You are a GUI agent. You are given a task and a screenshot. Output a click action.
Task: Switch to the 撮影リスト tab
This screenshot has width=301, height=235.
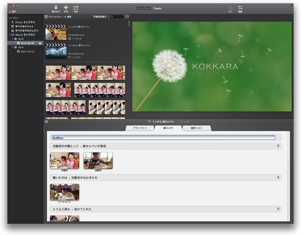point(197,128)
